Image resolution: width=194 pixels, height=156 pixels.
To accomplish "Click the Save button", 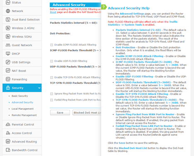I will coord(60,113).
